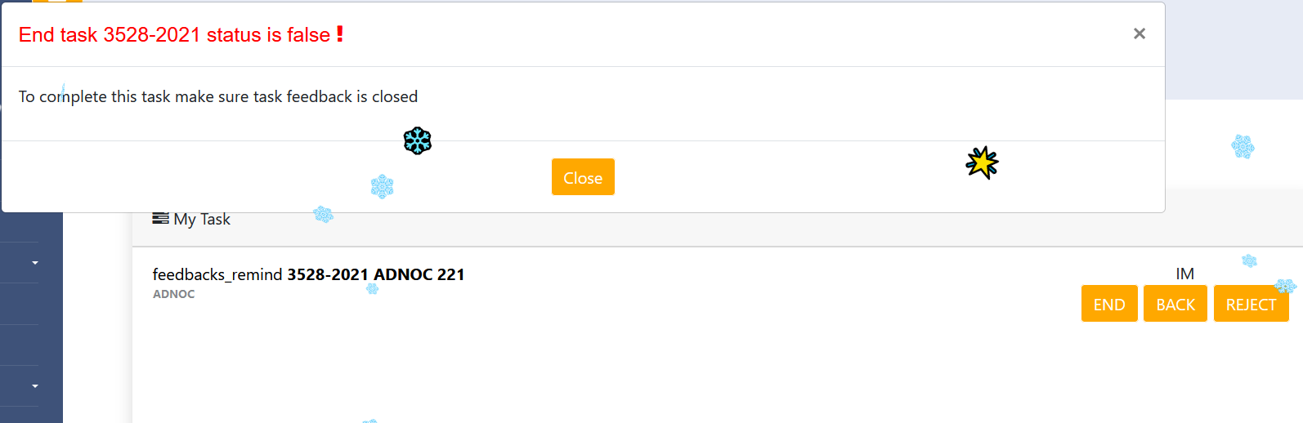Image resolution: width=1303 pixels, height=423 pixels.
Task: Click the IM label above the buttons
Action: click(1184, 274)
